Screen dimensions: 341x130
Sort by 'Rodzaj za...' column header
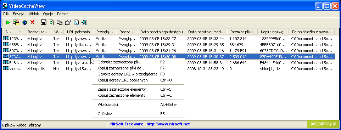(x=38, y=32)
